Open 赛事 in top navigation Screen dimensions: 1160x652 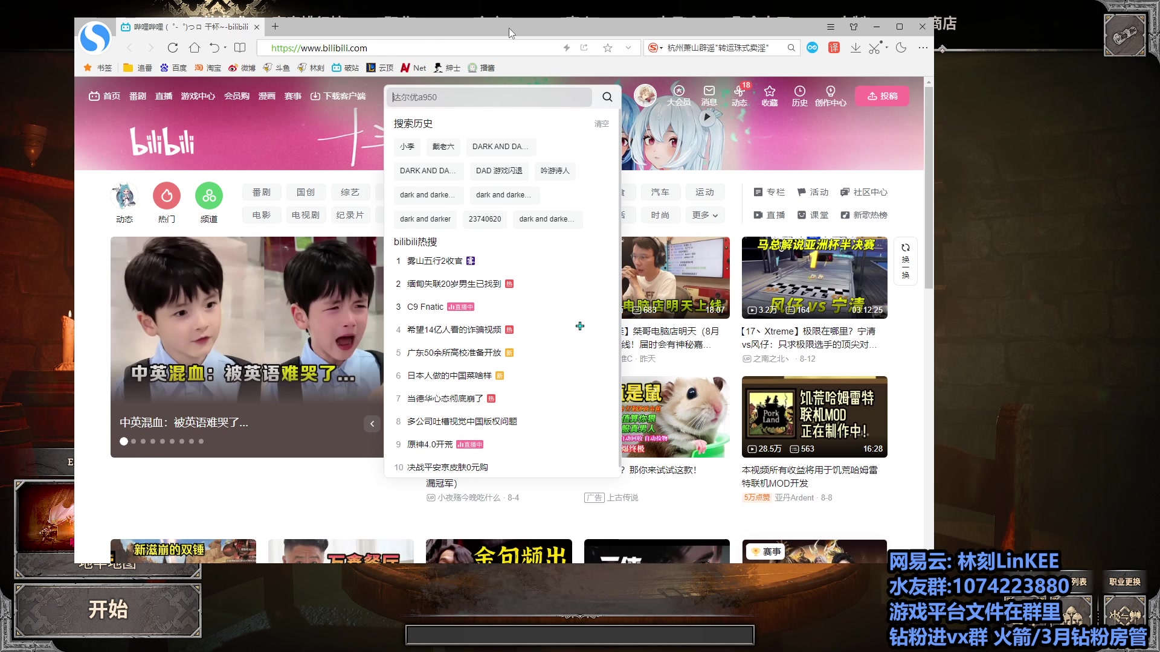(293, 96)
